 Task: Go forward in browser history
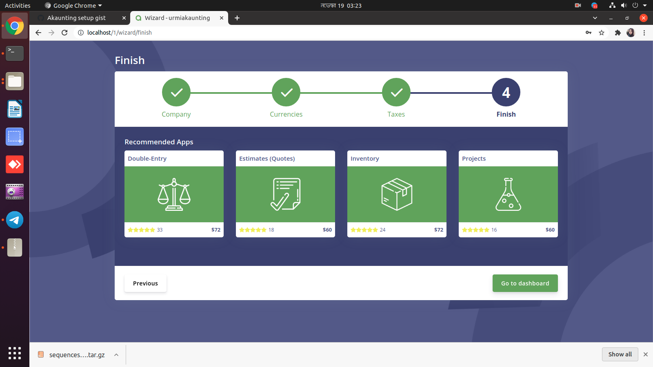coord(51,33)
